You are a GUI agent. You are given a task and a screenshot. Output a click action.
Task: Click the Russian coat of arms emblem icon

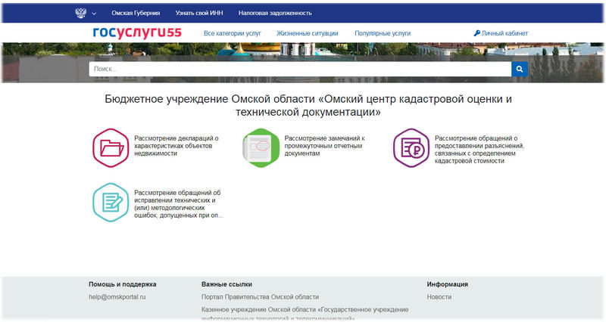[x=80, y=13]
